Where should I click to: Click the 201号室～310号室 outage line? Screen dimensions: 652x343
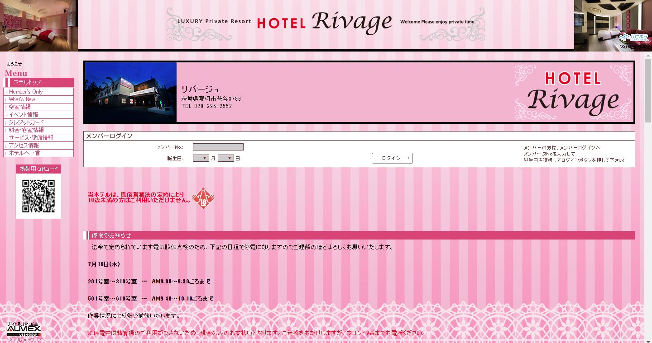pos(149,281)
